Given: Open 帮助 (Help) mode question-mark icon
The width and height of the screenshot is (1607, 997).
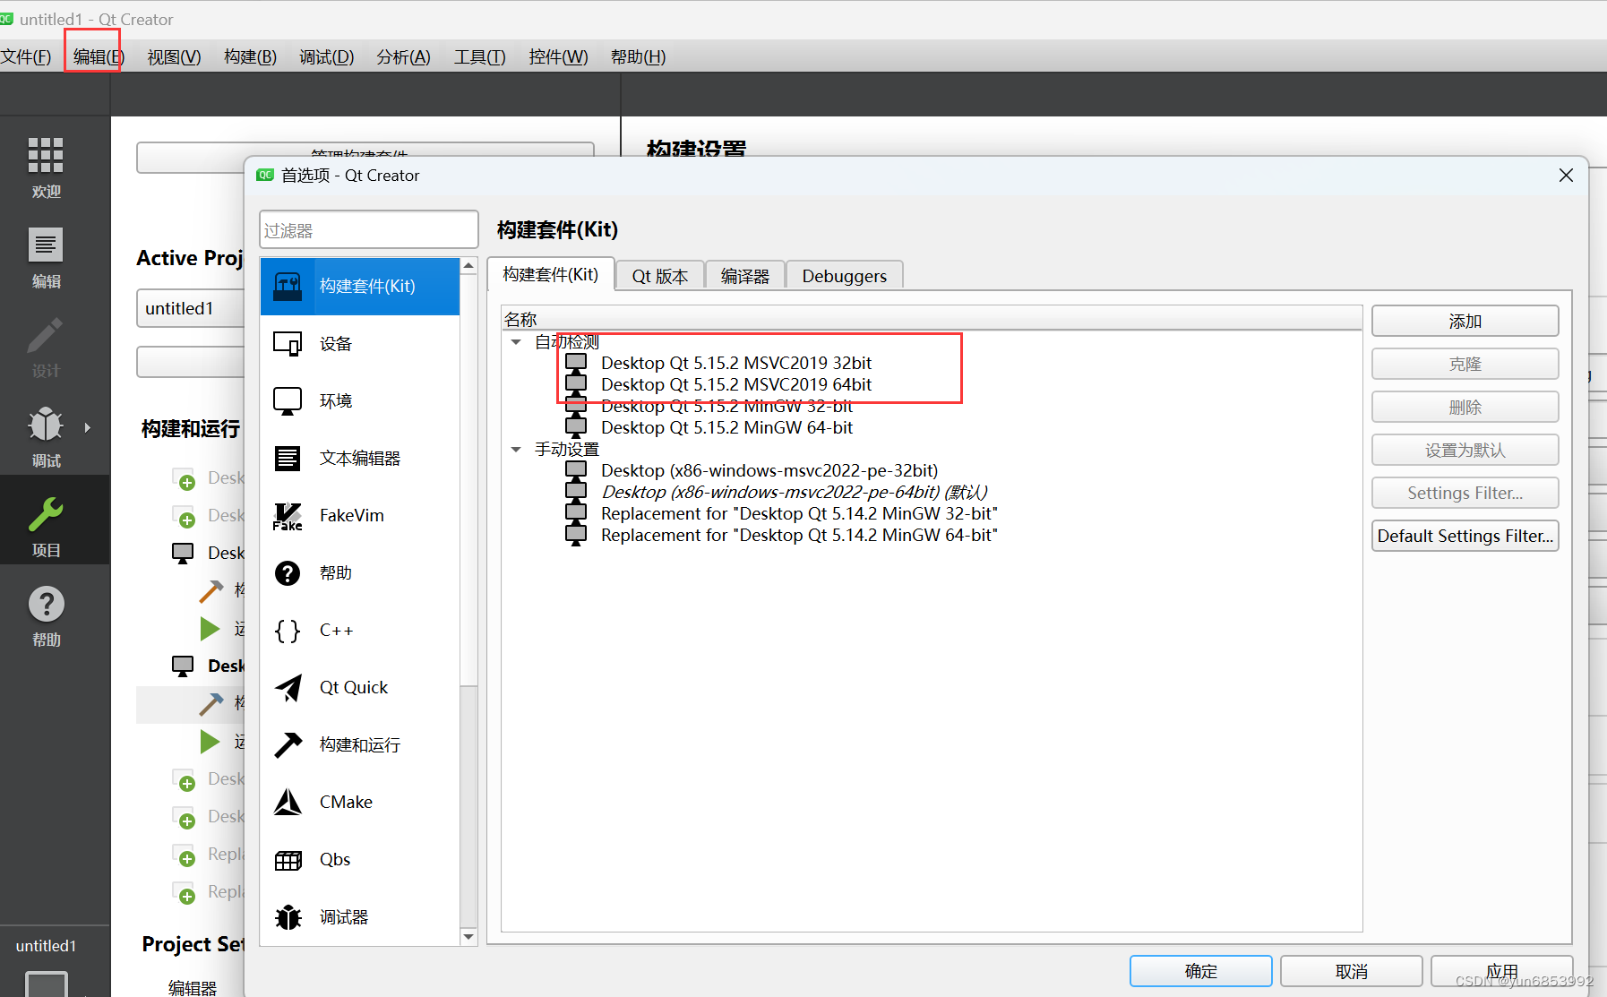Looking at the screenshot, I should tap(46, 616).
